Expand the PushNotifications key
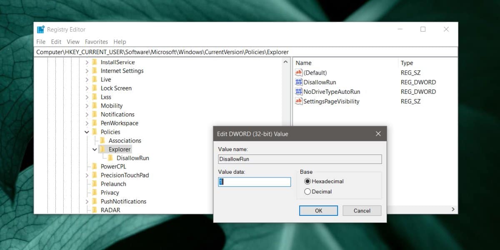The image size is (500, 250). pyautogui.click(x=87, y=202)
